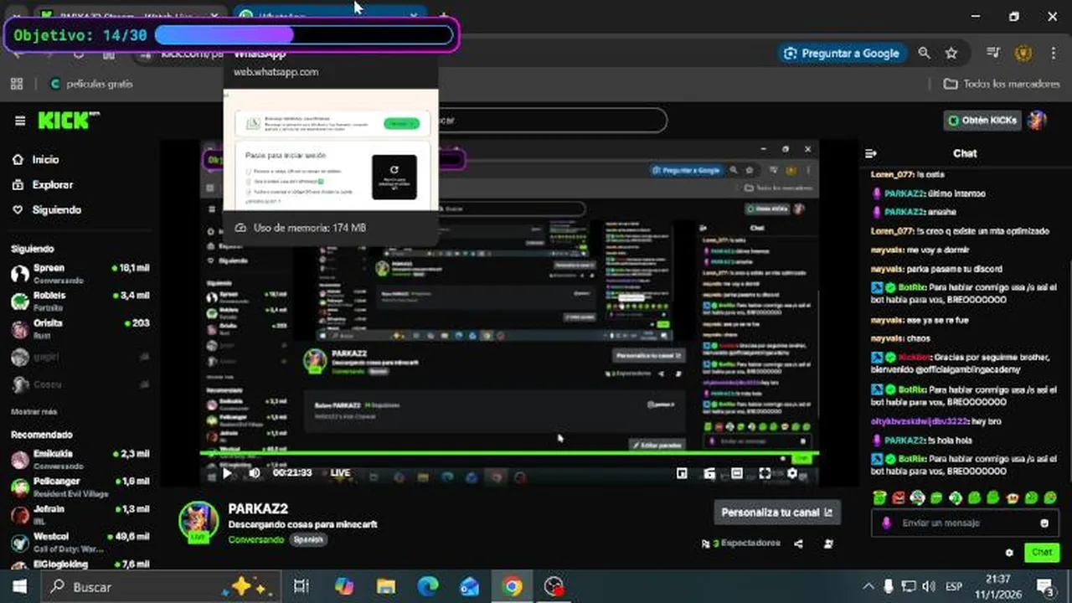Screen dimensions: 1072x603
Task: Open the notifications center icon
Action: click(x=1045, y=587)
